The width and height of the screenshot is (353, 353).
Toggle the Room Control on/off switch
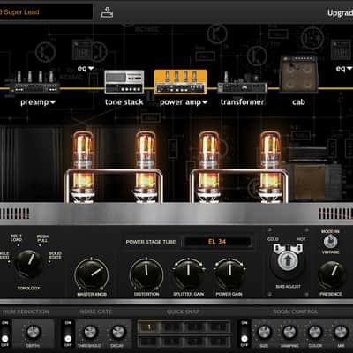(x=244, y=334)
